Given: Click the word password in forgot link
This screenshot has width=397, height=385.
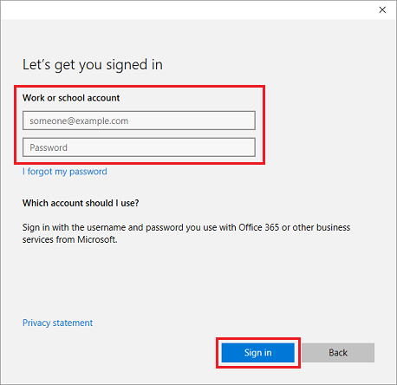Looking at the screenshot, I should (x=88, y=172).
